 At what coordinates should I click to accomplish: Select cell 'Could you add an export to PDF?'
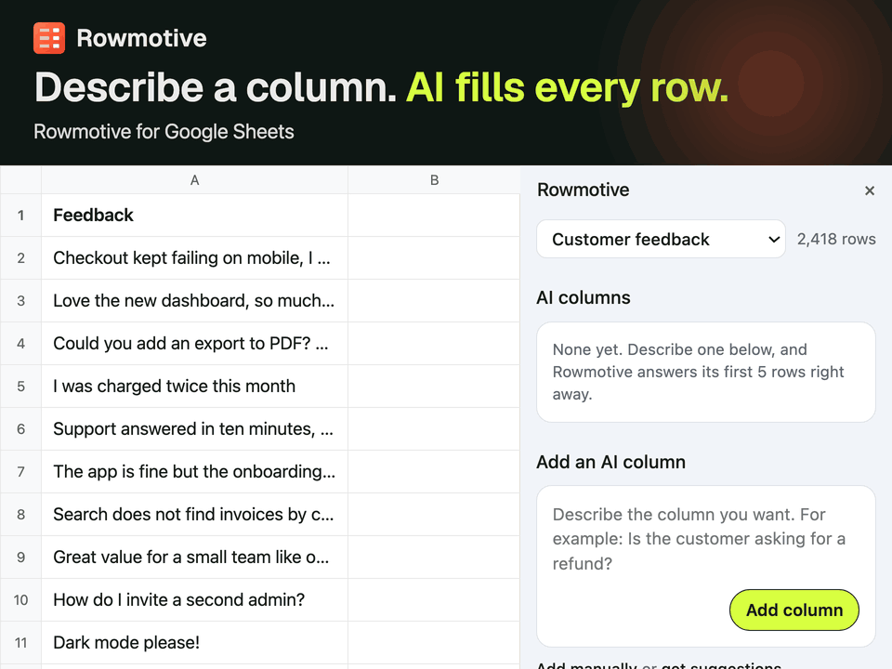click(x=194, y=343)
